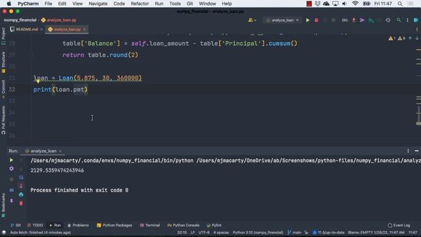Click the Wi-Fi icon in the menu bar
Viewport: 421px width, 237px height.
[x=355, y=4]
